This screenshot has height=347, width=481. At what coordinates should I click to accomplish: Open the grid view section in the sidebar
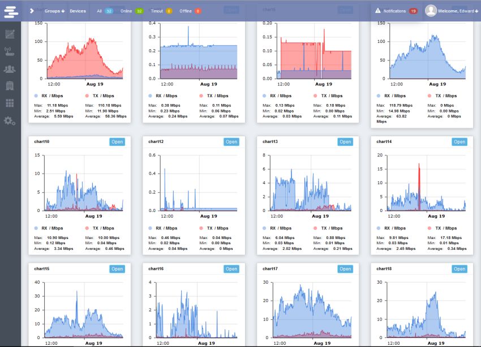pyautogui.click(x=10, y=103)
